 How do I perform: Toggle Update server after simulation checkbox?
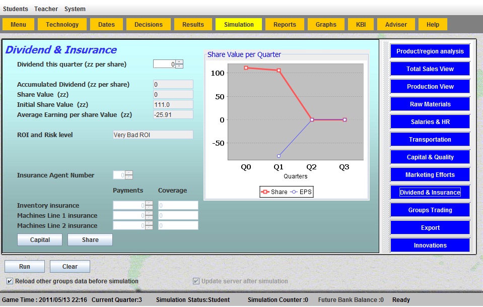pyautogui.click(x=196, y=281)
